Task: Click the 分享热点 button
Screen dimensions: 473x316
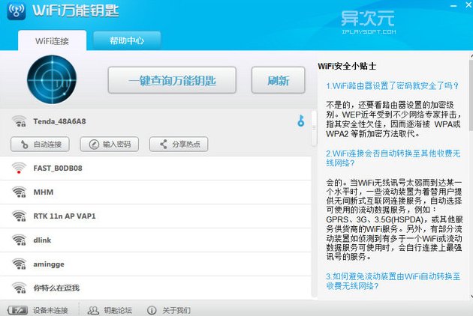Action: (x=179, y=144)
